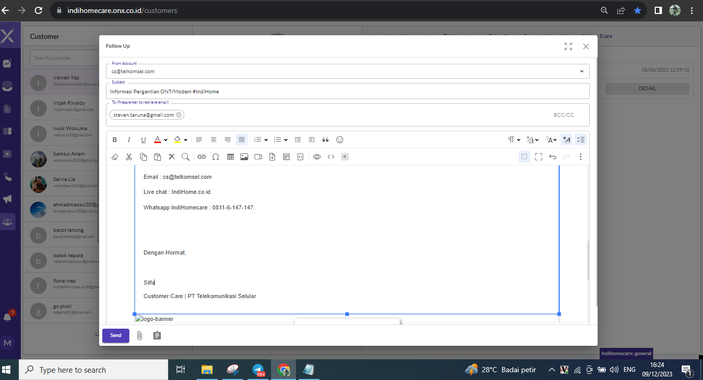Switch to source code view icon
Viewport: 703px width, 380px height.
coord(331,157)
